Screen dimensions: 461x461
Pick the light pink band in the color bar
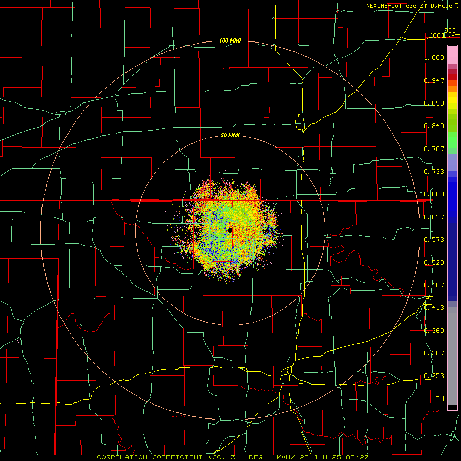tap(452, 55)
